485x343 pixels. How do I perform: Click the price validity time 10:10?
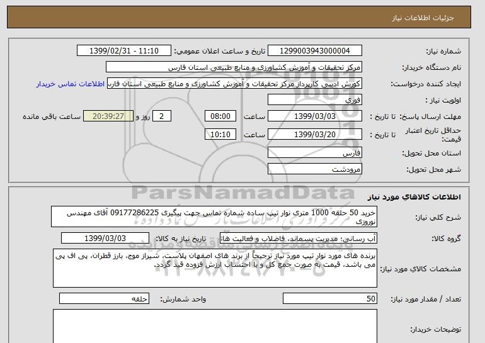[x=220, y=135]
